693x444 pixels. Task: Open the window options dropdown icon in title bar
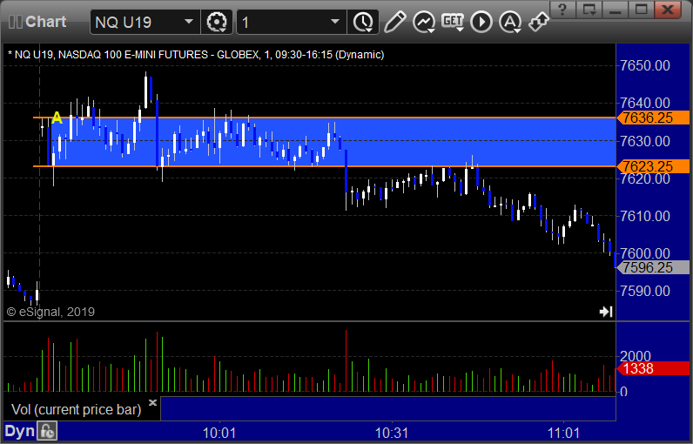(x=589, y=10)
